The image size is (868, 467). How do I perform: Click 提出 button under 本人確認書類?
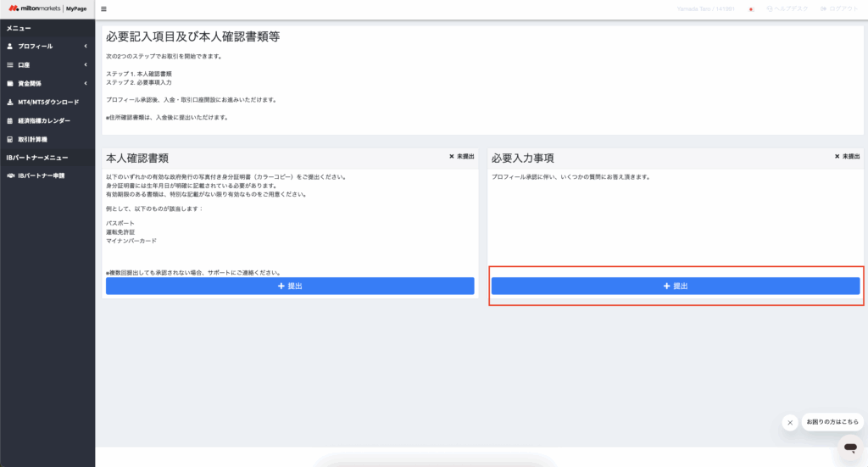click(290, 286)
